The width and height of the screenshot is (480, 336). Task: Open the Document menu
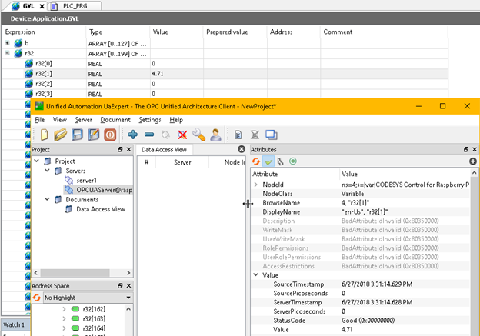coord(115,120)
